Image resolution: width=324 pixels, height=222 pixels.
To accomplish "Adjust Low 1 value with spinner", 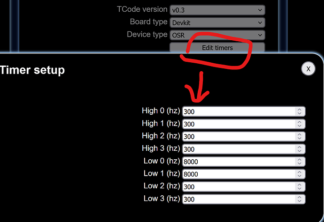I will click(x=299, y=174).
